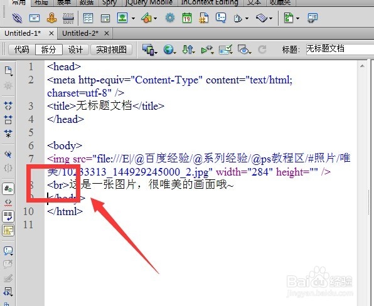Insert a widget with the gear icon

coord(170,18)
